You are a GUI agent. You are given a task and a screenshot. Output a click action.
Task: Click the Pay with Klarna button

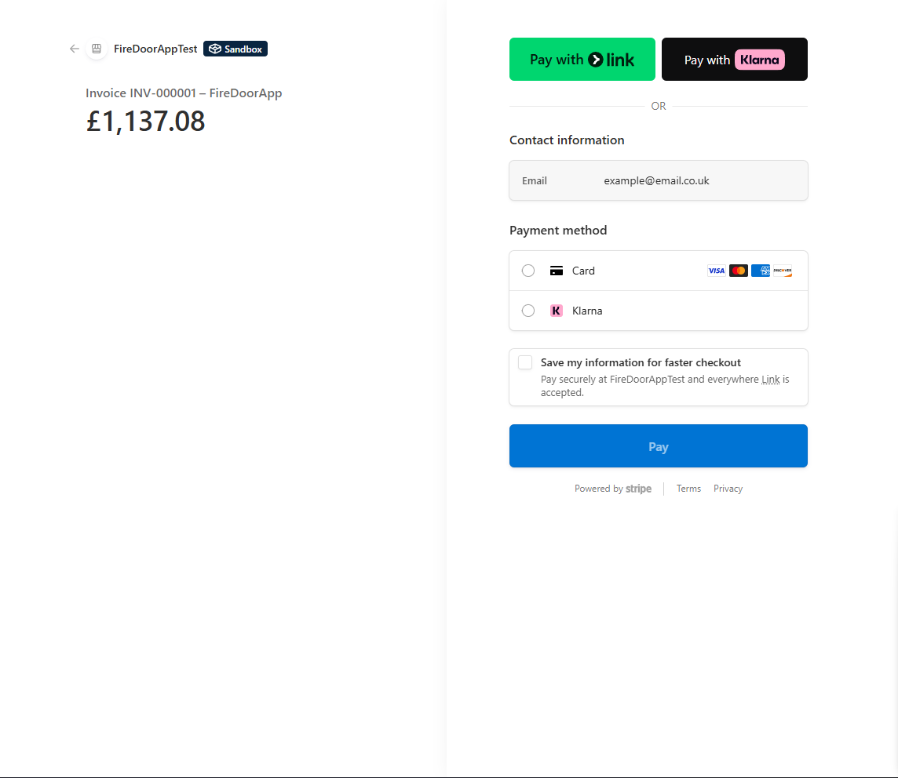[734, 59]
